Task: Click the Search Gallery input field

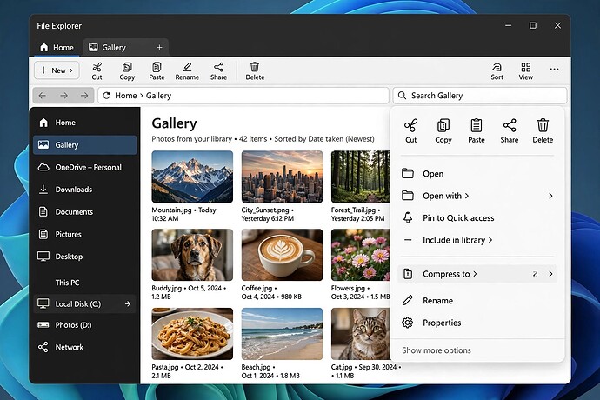Action: [480, 96]
